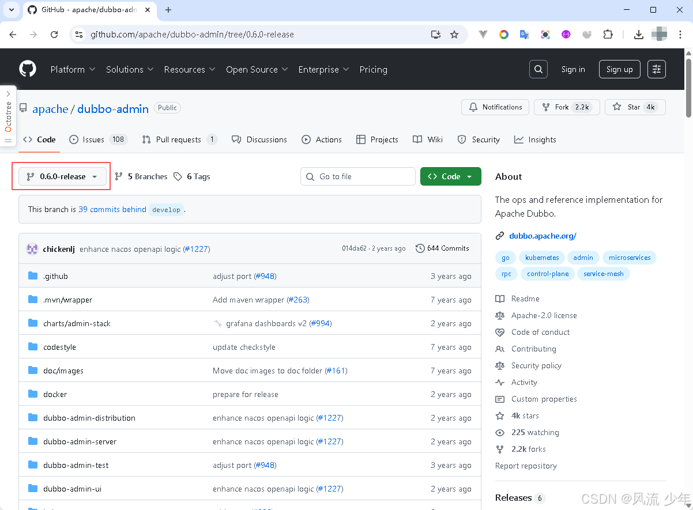Open a new browser tab with plus
Viewport: 693px width, 510px height.
point(168,10)
